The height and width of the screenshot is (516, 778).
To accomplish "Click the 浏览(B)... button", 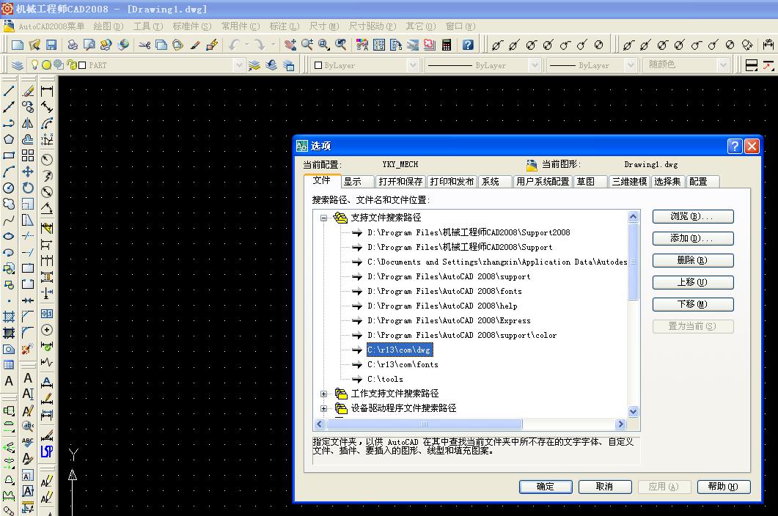I will coord(693,216).
